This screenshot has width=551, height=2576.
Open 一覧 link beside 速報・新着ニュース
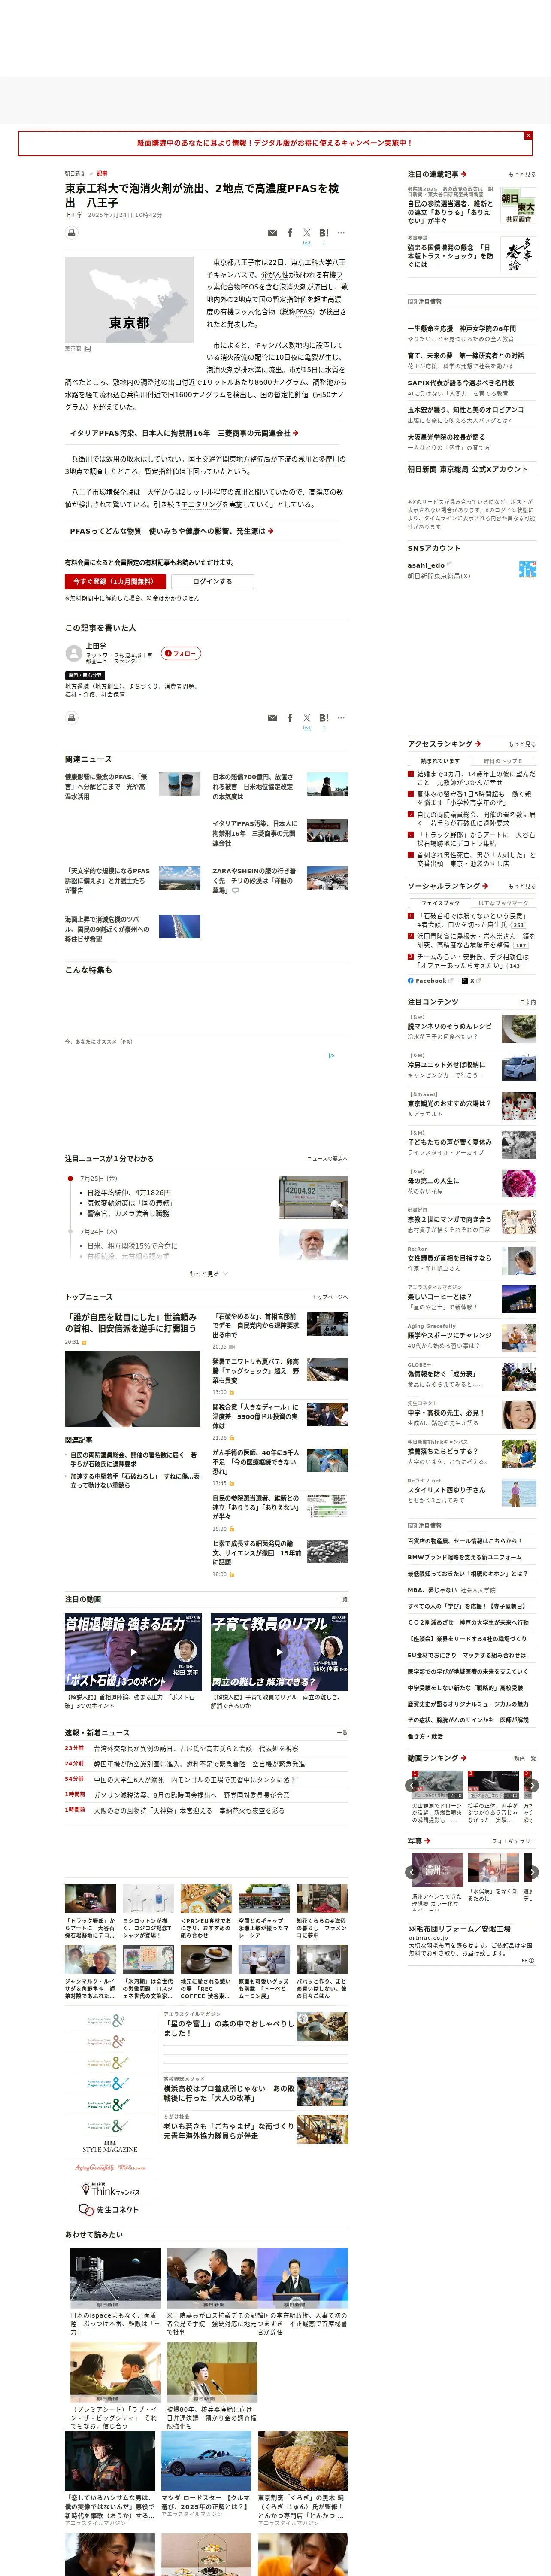(x=342, y=1733)
